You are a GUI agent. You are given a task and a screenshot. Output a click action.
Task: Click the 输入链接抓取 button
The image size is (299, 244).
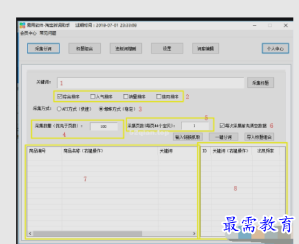coord(188,137)
